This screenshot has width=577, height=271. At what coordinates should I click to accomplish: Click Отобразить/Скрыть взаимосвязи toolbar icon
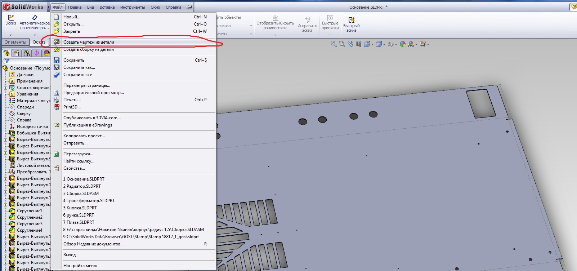click(x=275, y=22)
